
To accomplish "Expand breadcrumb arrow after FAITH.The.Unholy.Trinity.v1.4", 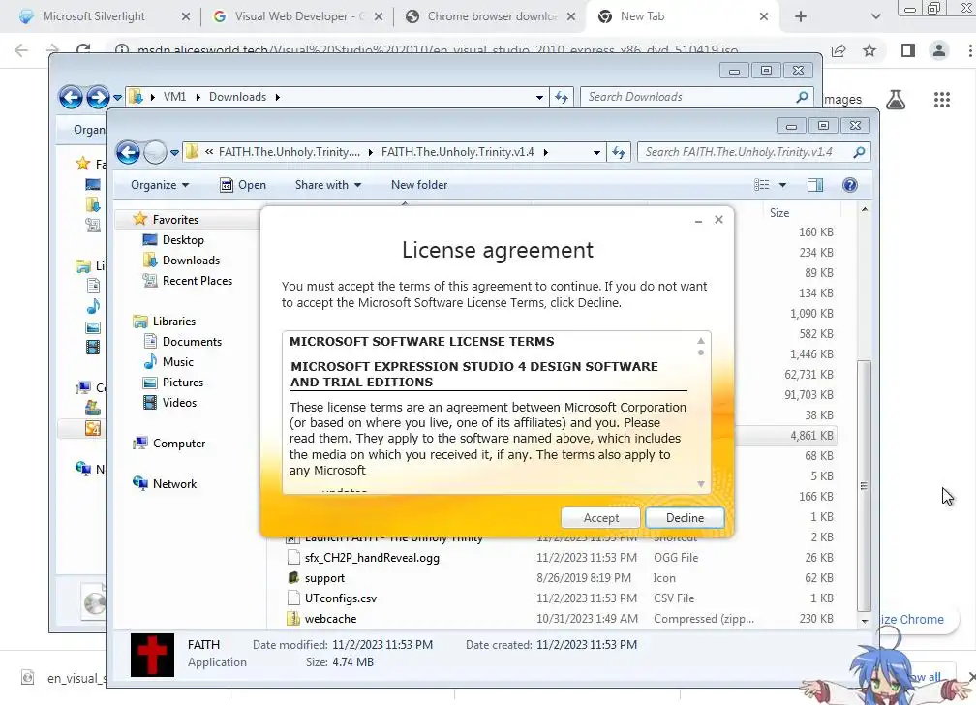I will [546, 153].
